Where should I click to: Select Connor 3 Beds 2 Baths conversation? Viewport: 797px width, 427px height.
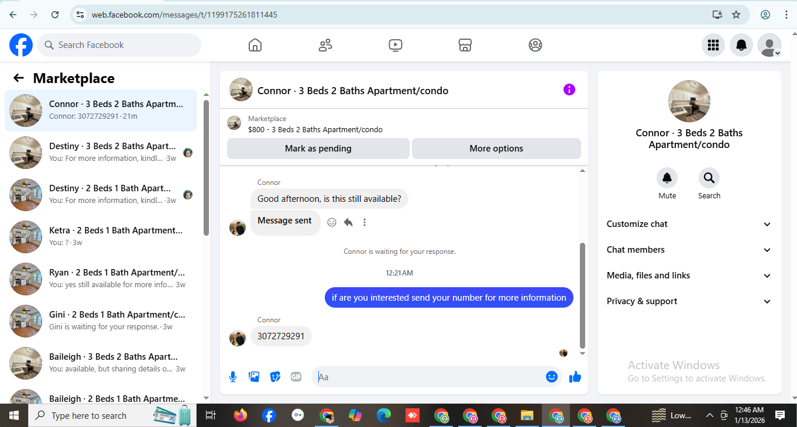click(x=101, y=111)
